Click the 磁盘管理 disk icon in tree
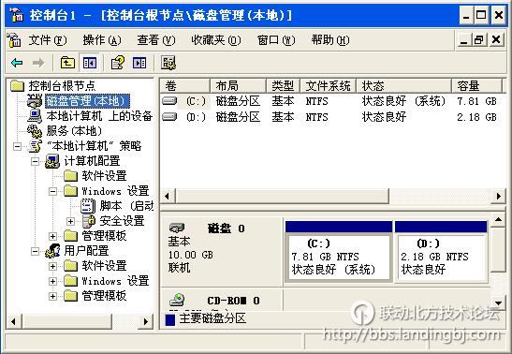 click(x=35, y=101)
